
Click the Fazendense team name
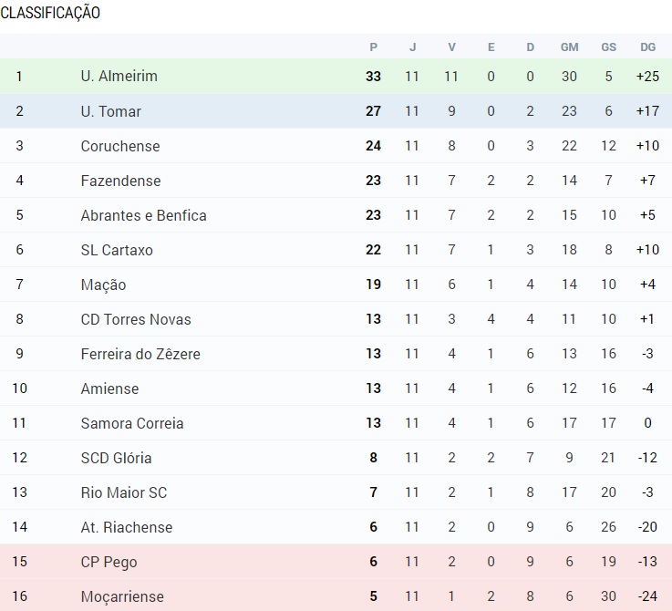click(x=121, y=181)
